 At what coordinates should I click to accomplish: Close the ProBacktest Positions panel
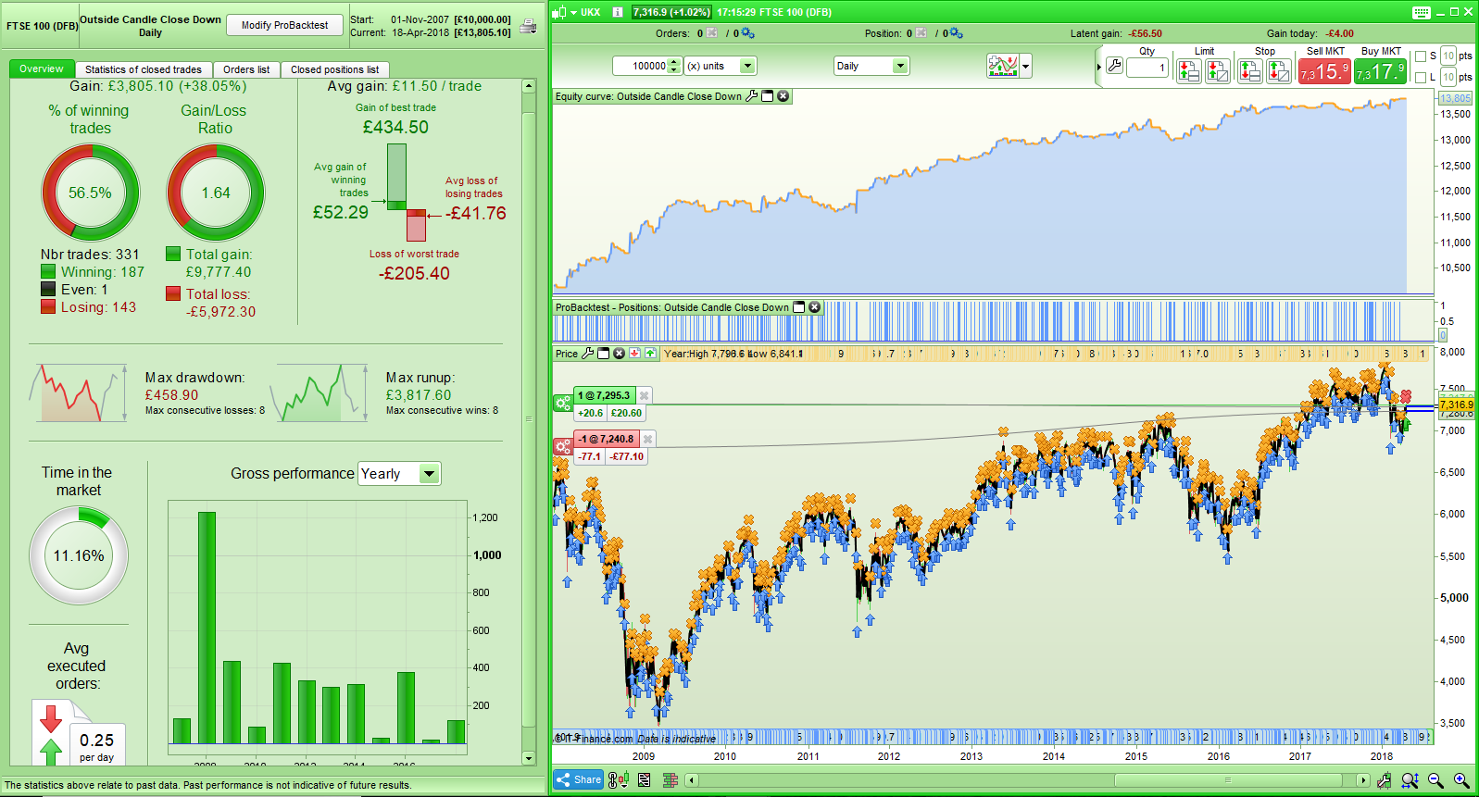815,307
